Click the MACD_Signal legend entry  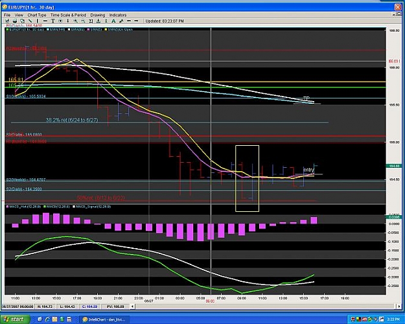(92, 207)
